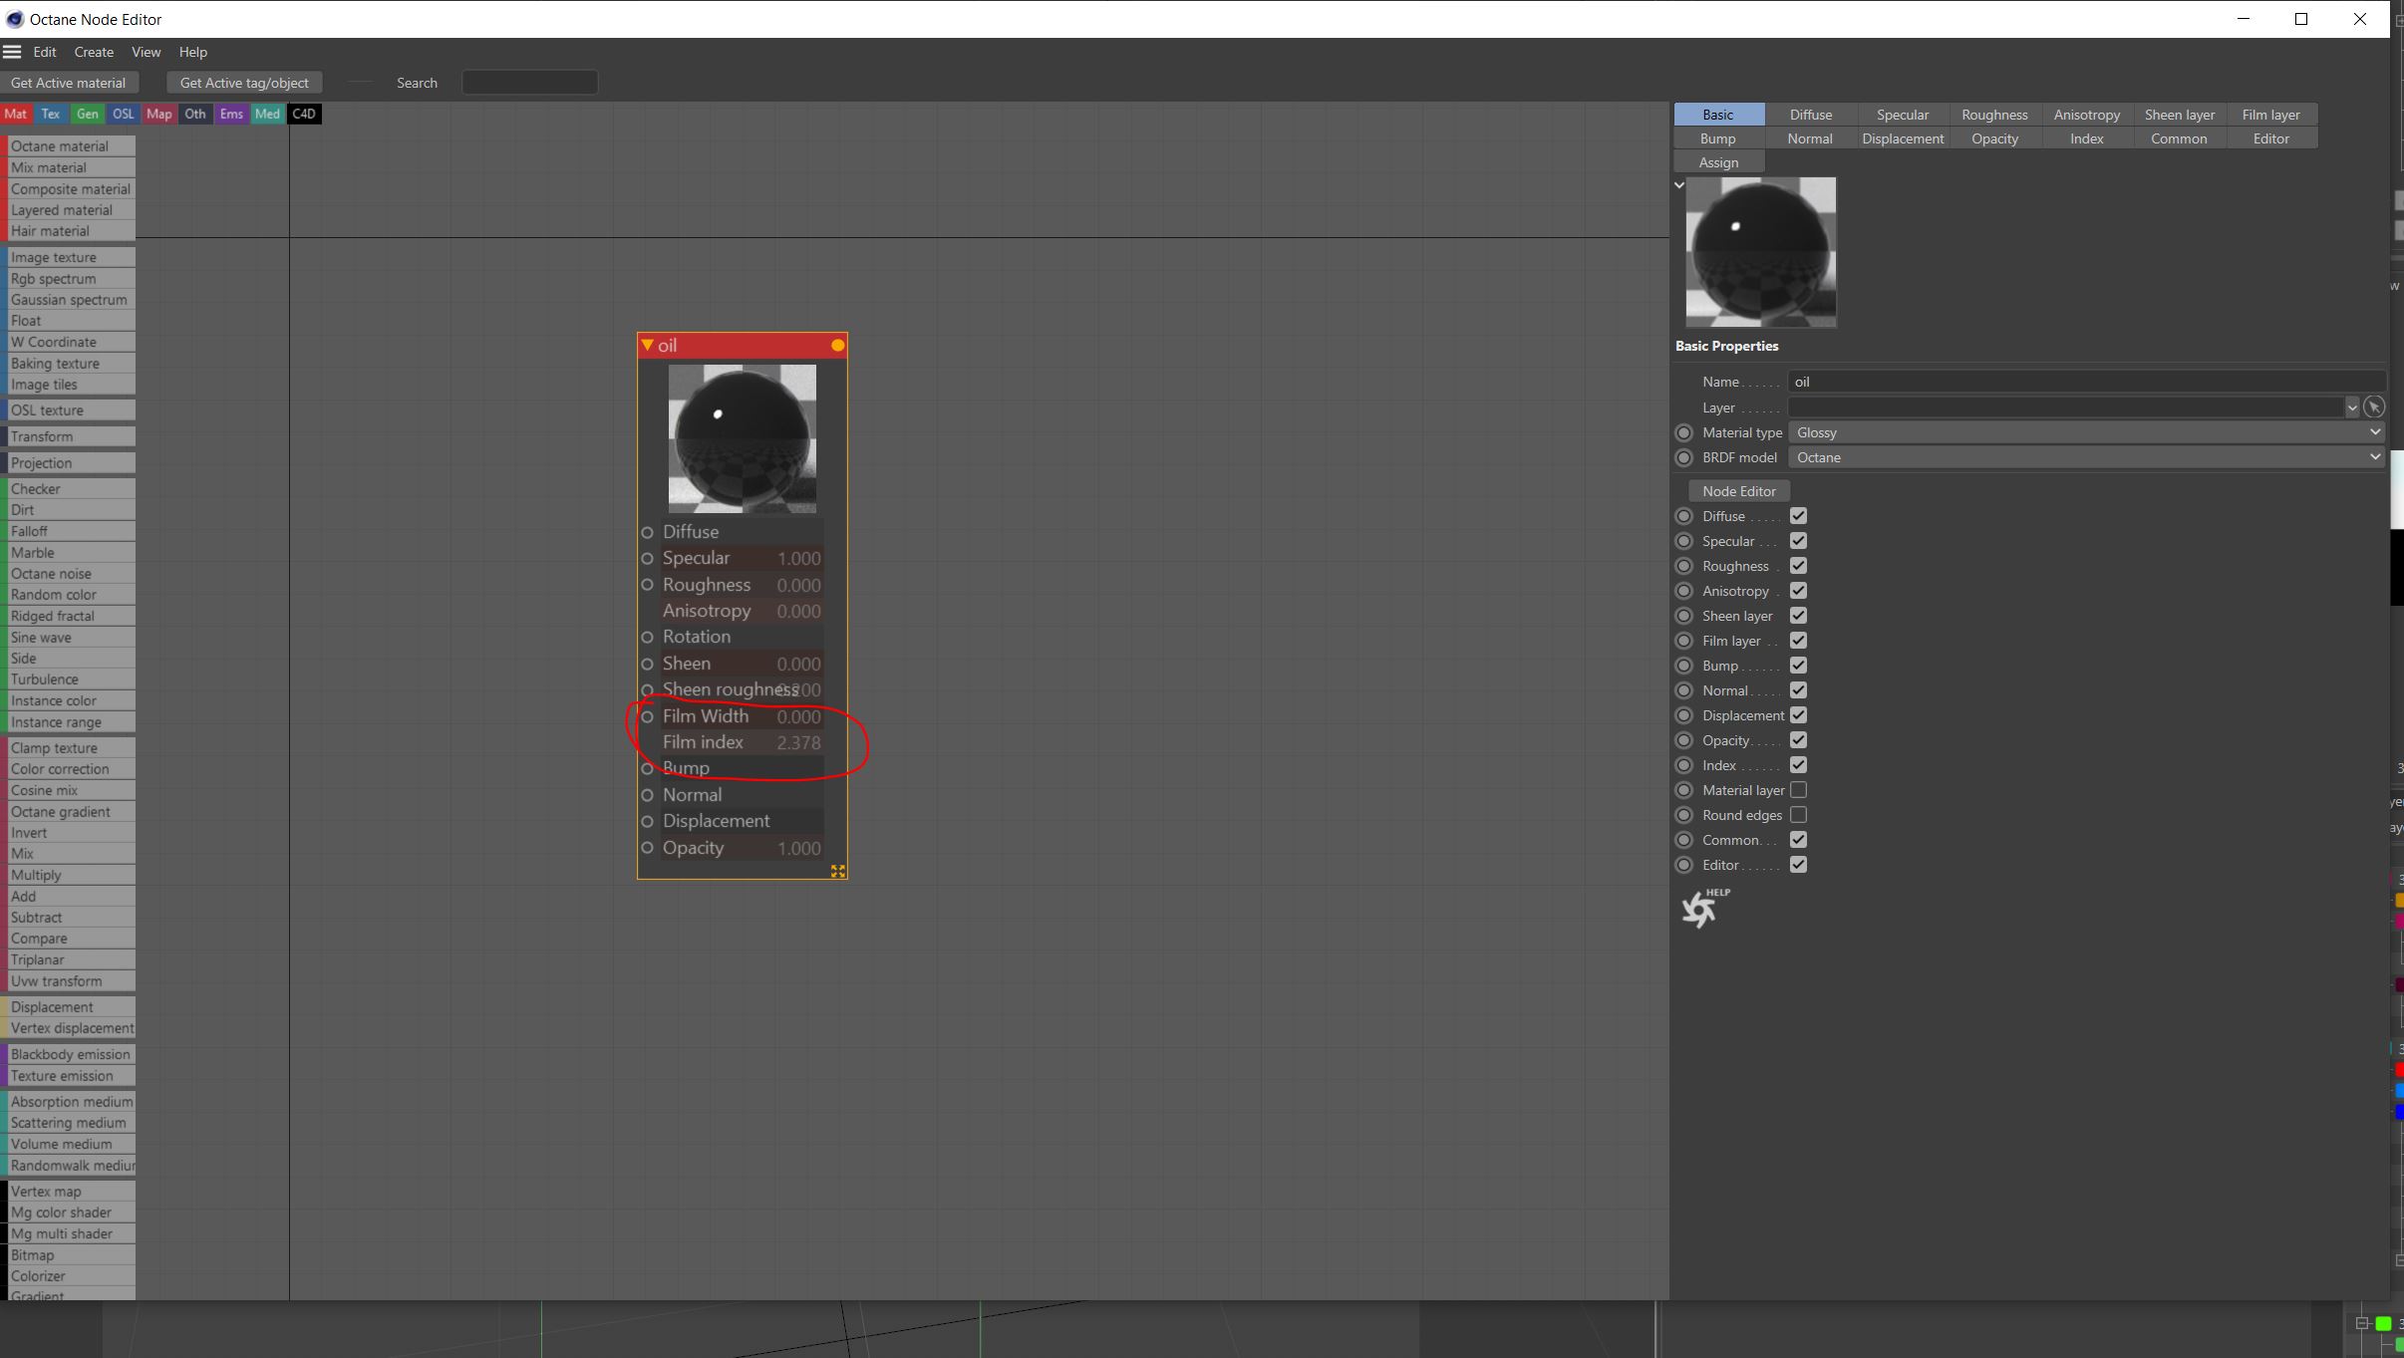Collapse the oil node triangle

648,345
